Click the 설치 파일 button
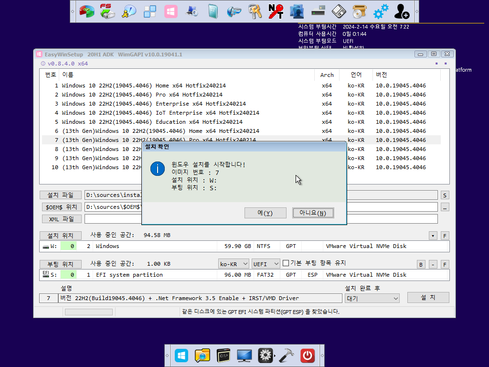 [61, 195]
